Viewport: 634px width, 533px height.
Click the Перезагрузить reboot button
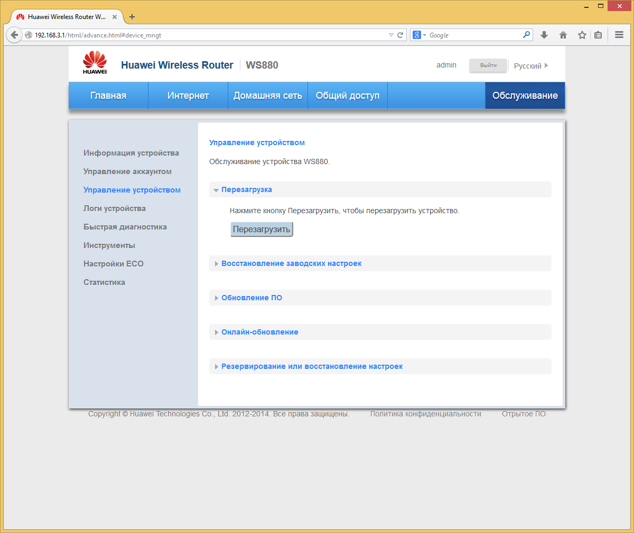click(262, 230)
